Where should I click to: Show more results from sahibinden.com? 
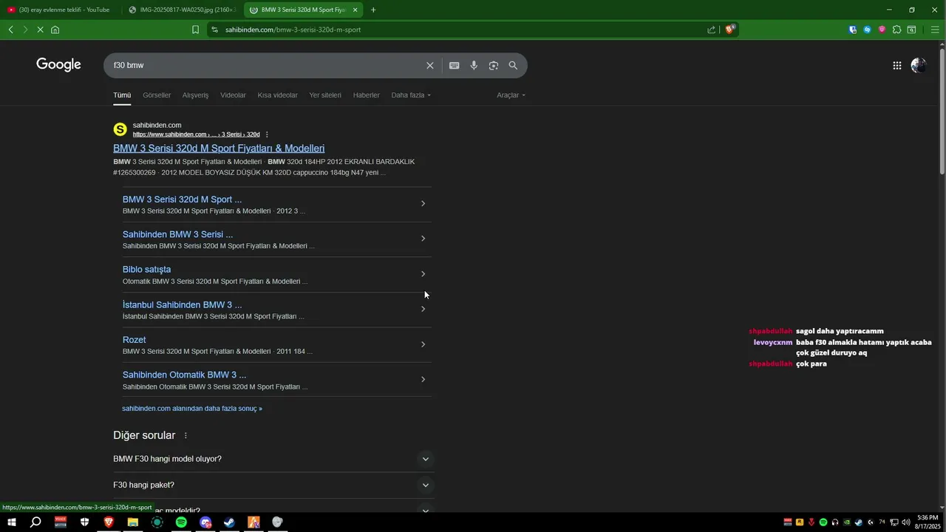coord(192,409)
